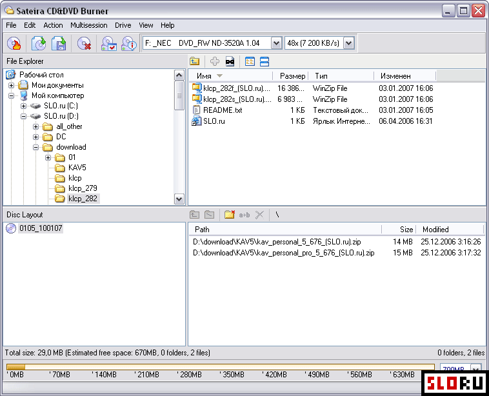Go up one folder in File Explorer

point(195,61)
